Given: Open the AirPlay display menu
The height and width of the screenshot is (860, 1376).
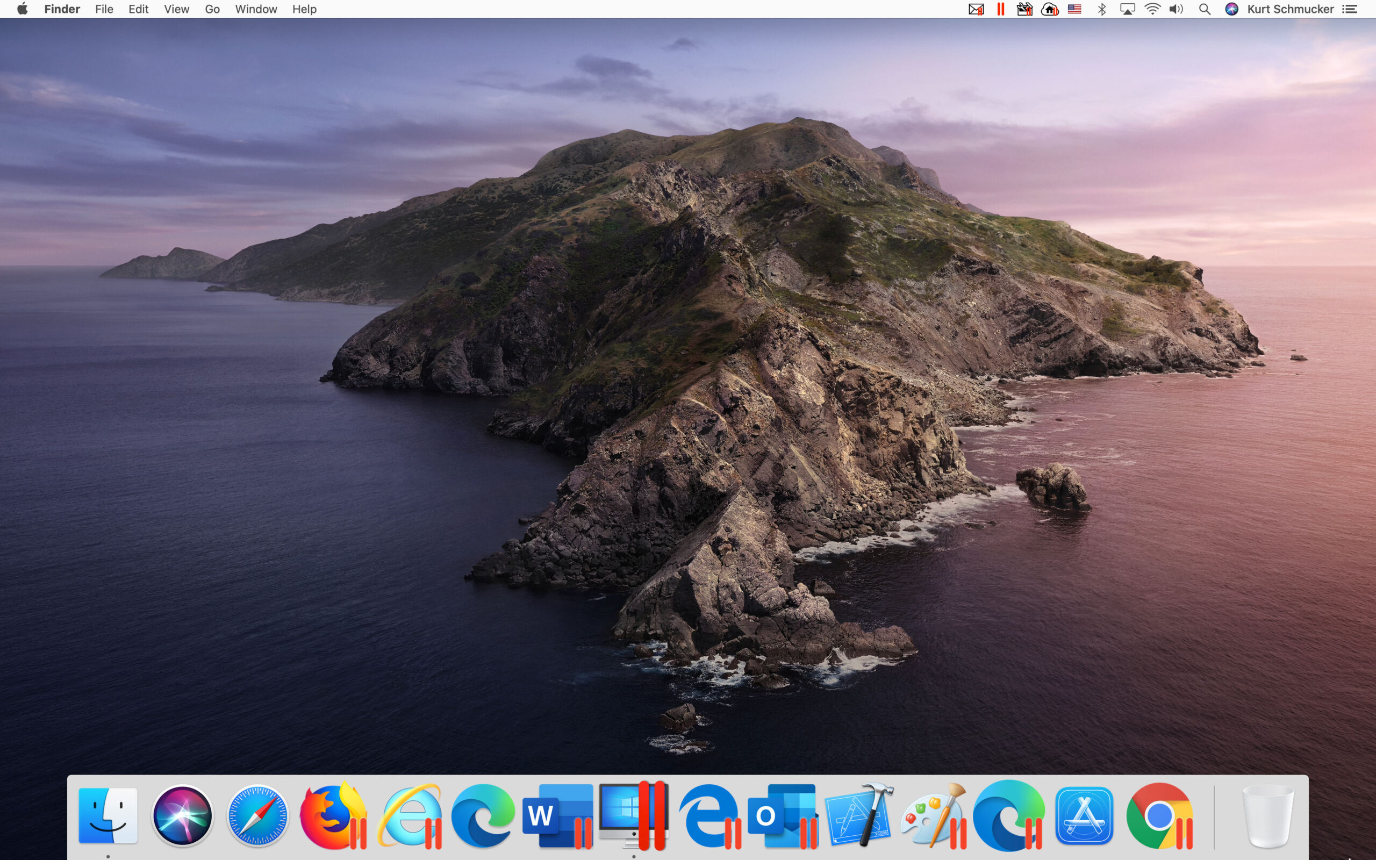Looking at the screenshot, I should 1127,9.
